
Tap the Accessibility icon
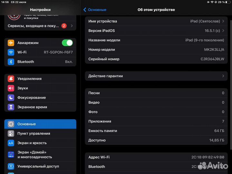coord(11,166)
